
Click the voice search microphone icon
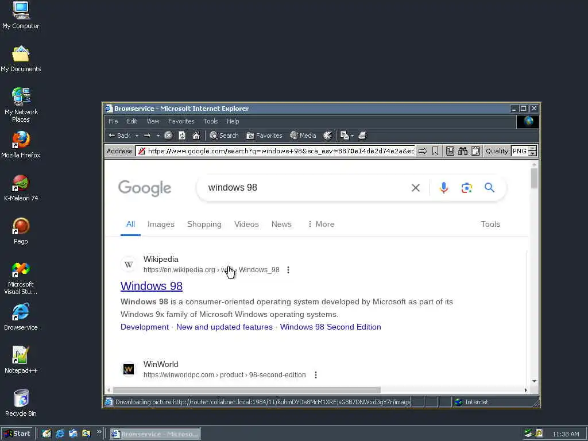tap(444, 188)
